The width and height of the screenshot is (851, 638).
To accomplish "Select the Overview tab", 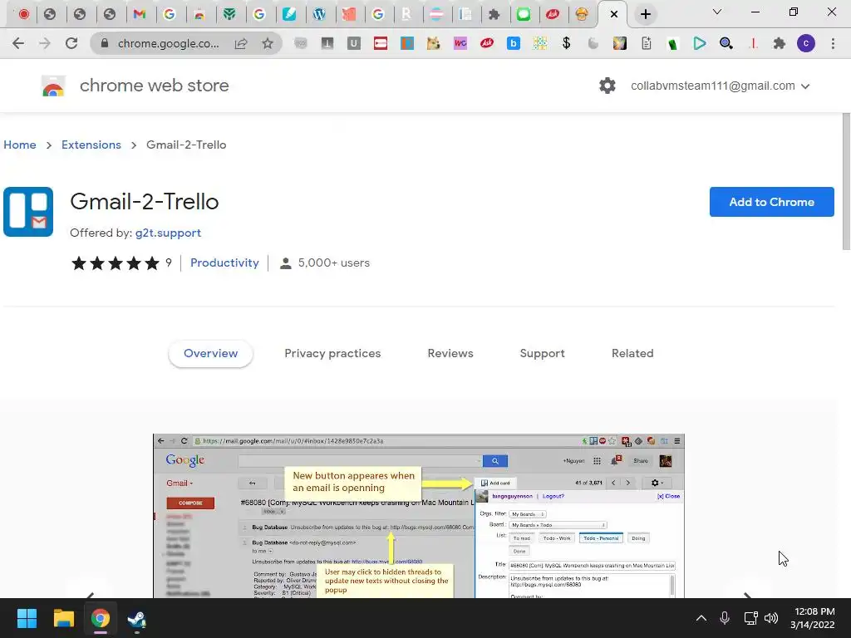I will tap(210, 353).
